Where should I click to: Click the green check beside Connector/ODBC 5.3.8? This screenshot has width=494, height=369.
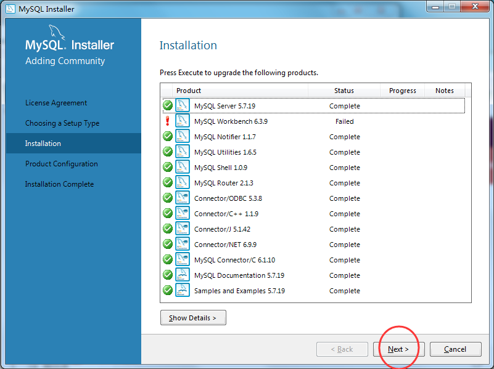pyautogui.click(x=168, y=198)
